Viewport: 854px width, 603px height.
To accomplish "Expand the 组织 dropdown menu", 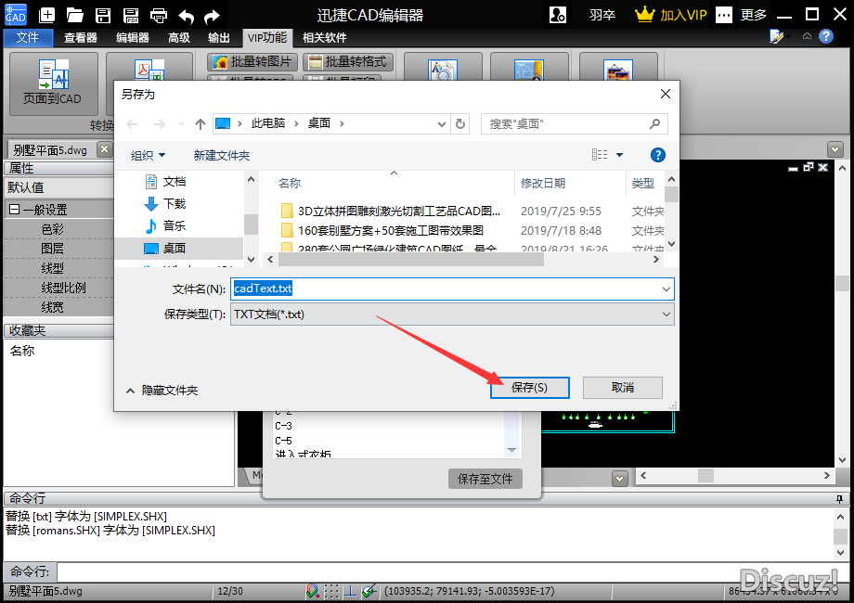I will point(149,155).
